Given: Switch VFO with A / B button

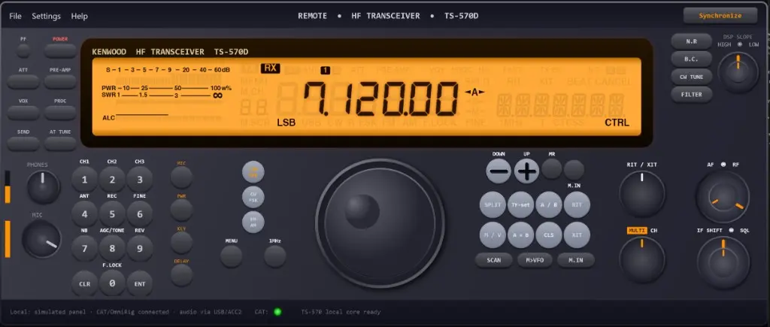Looking at the screenshot, I should pyautogui.click(x=549, y=204).
